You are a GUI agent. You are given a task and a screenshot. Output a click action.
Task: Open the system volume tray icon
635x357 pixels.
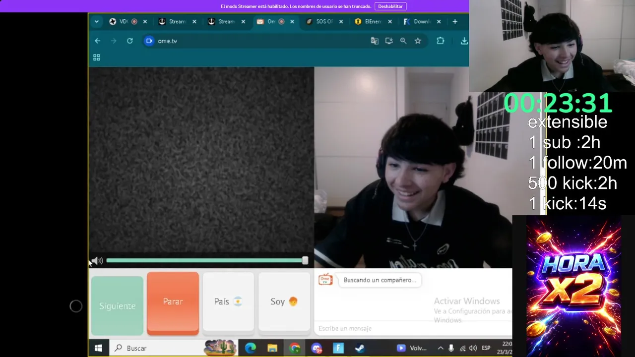(473, 348)
